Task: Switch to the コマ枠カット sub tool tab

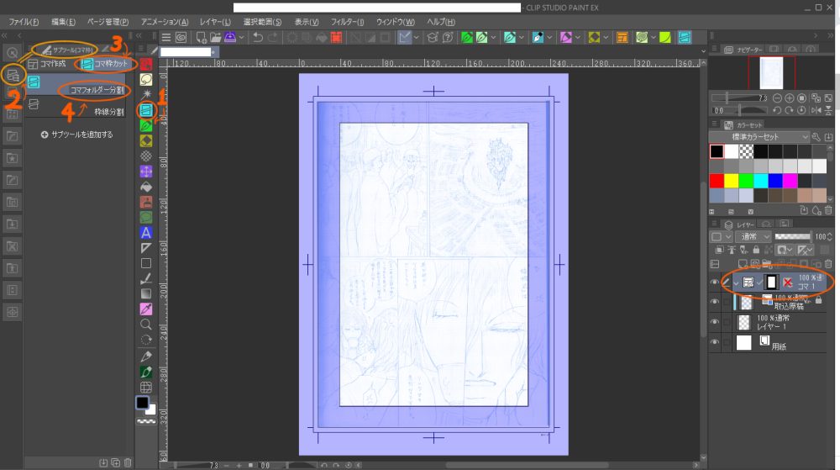Action: 105,64
